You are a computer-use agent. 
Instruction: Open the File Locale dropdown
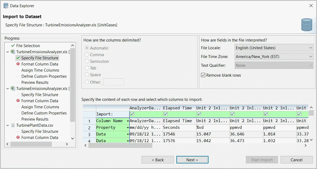click(274, 48)
